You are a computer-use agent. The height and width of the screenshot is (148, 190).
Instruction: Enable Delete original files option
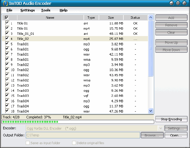tap(74, 143)
